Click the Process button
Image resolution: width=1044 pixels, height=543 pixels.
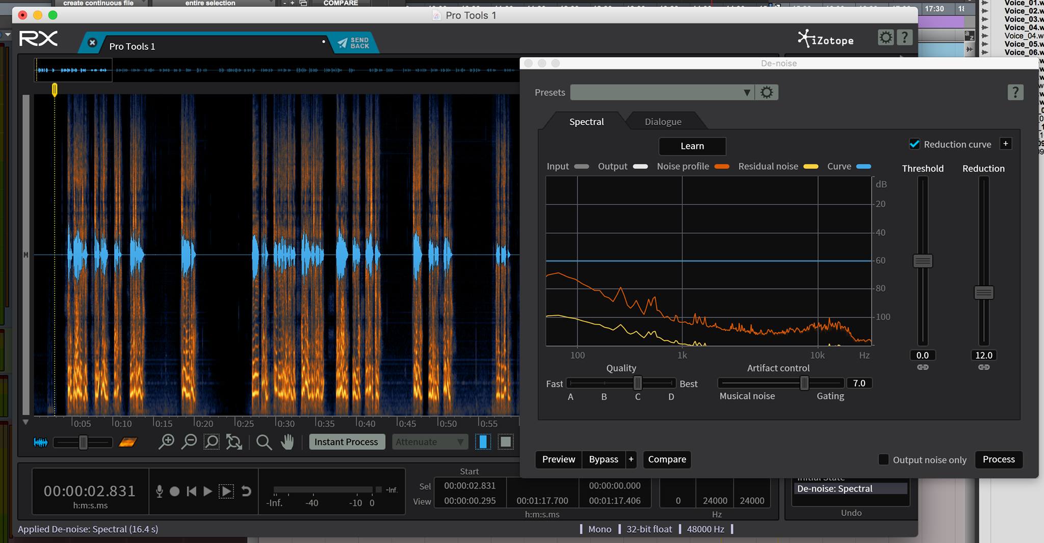999,459
